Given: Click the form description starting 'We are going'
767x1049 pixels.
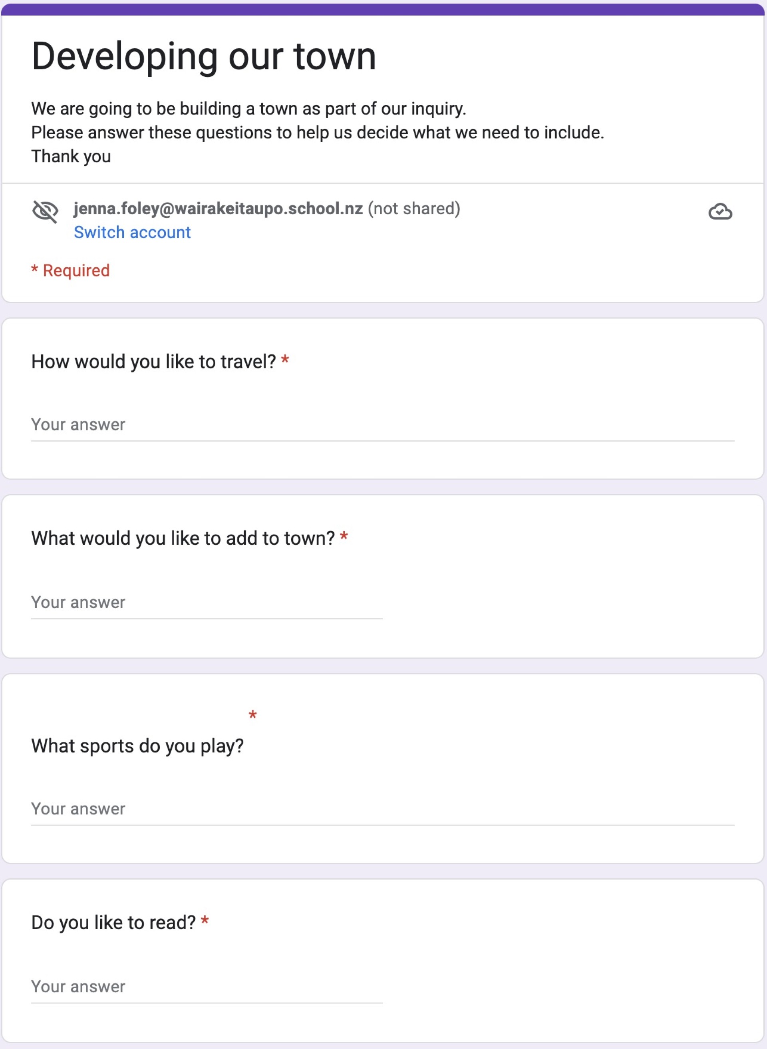Looking at the screenshot, I should 318,132.
